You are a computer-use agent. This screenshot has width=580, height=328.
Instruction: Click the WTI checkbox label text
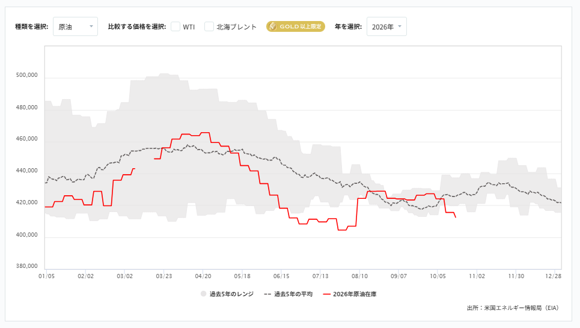coord(189,27)
